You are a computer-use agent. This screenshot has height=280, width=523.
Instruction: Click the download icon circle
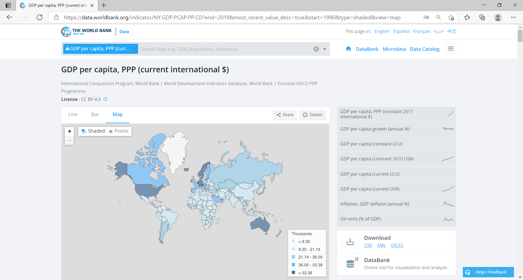(x=350, y=241)
